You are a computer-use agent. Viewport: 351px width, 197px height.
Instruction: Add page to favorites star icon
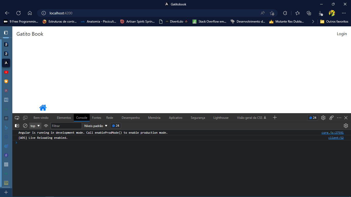tap(272, 13)
